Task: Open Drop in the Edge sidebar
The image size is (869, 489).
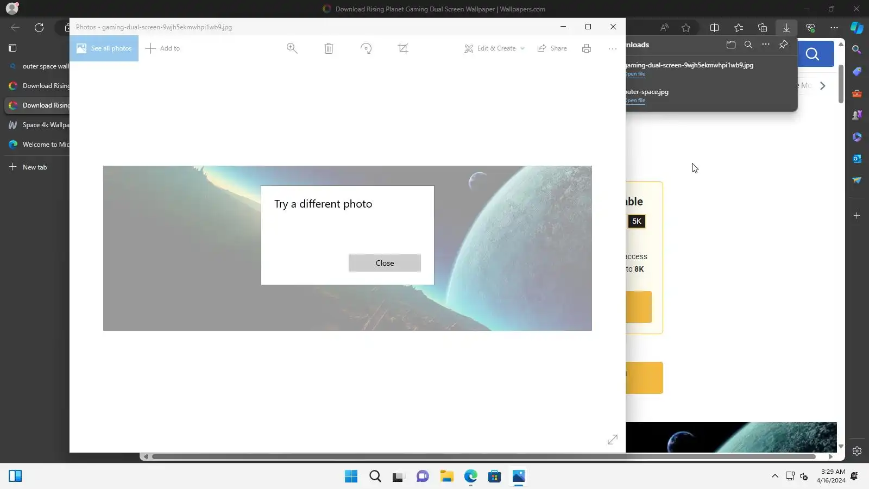Action: pyautogui.click(x=857, y=180)
